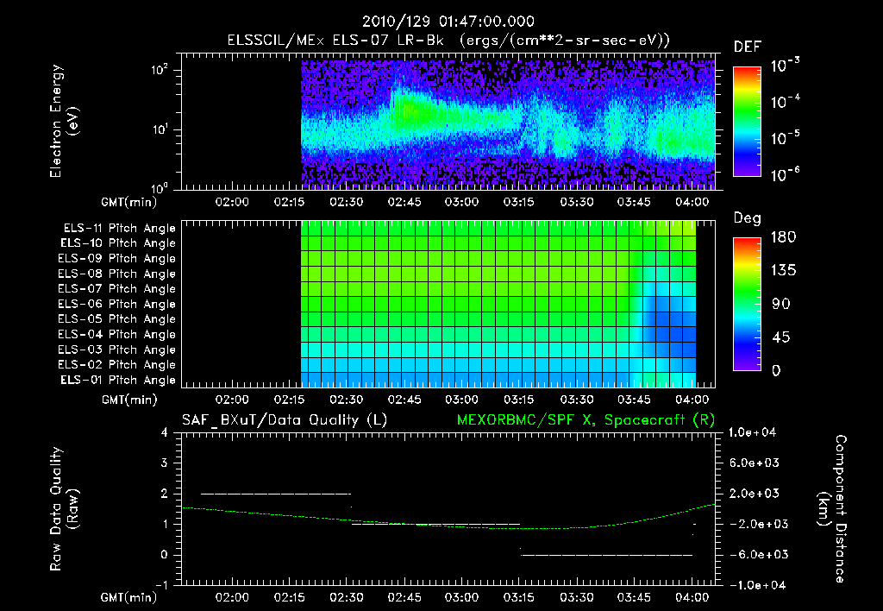Click the DEF color scale bar

[x=747, y=121]
